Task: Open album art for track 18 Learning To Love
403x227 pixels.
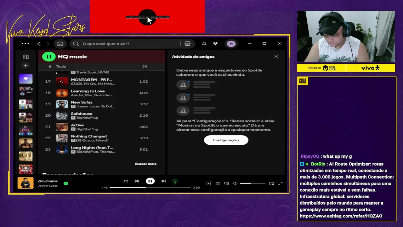Action: (62, 93)
